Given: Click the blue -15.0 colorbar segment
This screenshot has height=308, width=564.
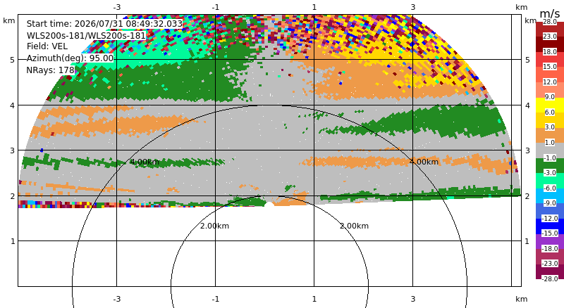Looking at the screenshot, I should coord(550,226).
